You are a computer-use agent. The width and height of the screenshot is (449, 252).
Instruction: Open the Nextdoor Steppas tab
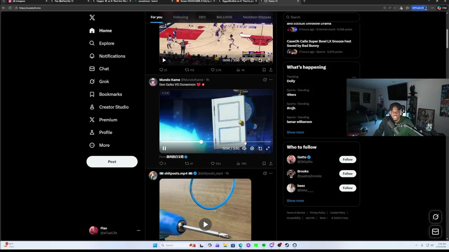(x=257, y=17)
